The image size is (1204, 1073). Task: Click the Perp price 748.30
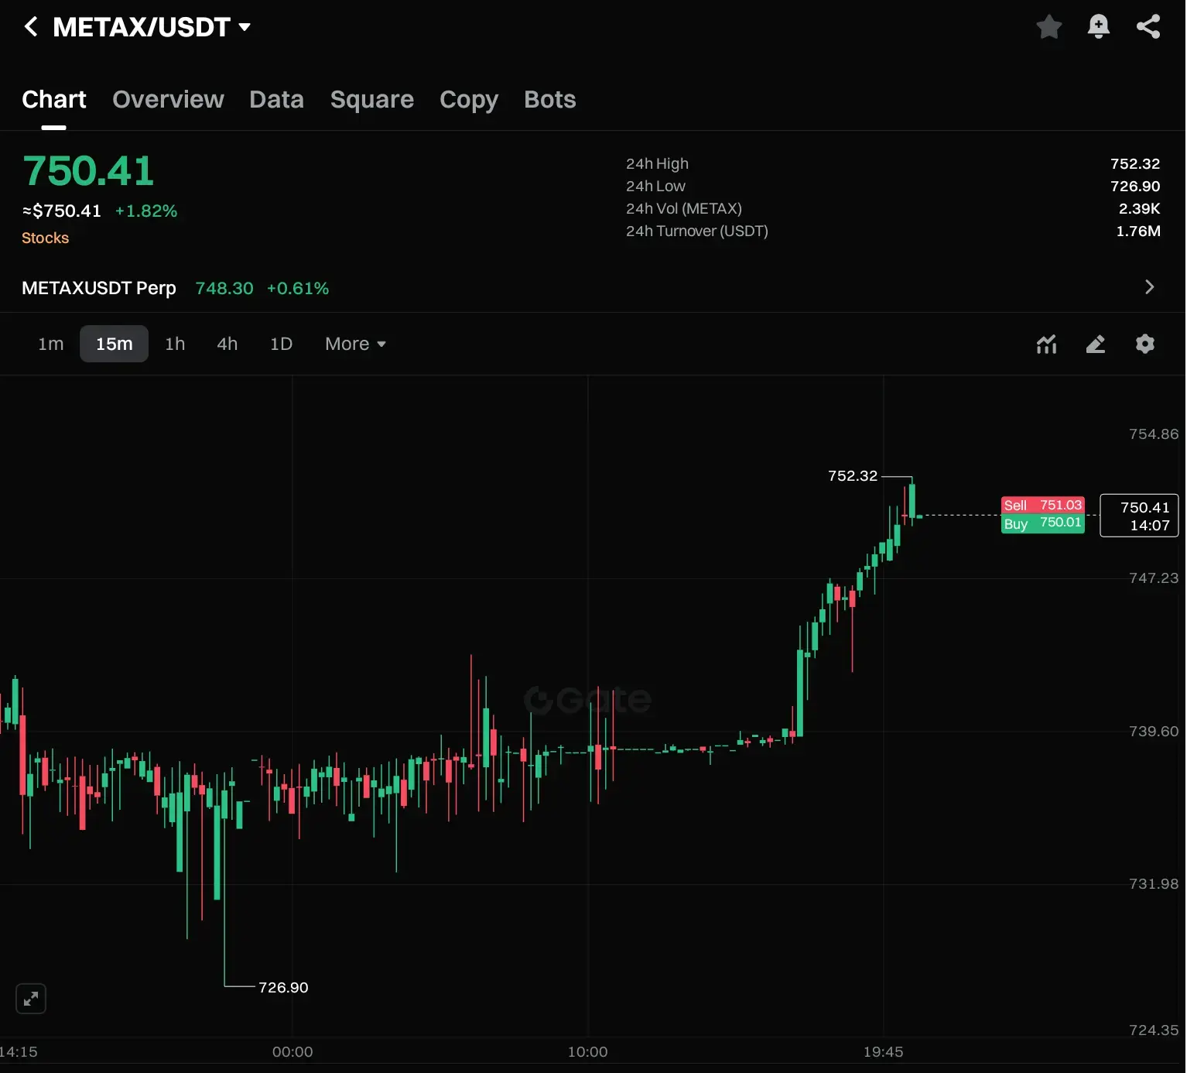tap(224, 289)
